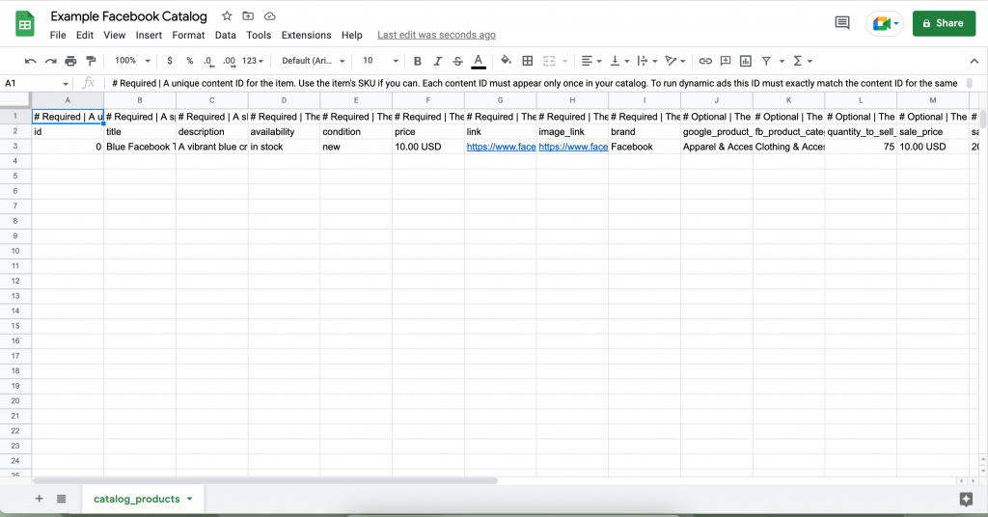
Task: Open vertical align options
Action: coord(620,61)
